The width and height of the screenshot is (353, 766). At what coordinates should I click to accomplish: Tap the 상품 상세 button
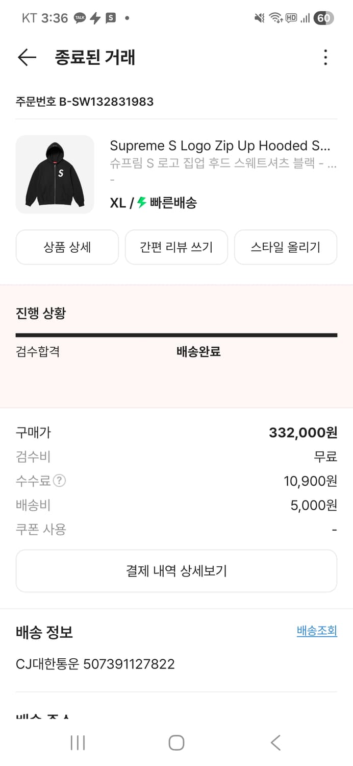[67, 247]
